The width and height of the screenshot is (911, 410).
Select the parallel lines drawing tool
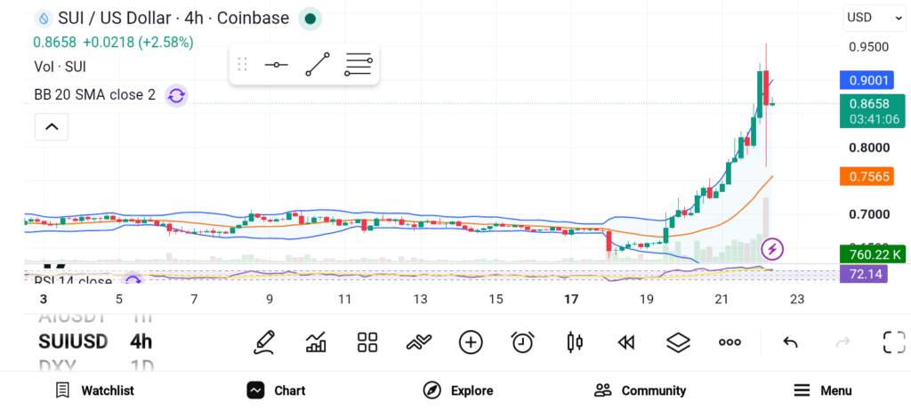tap(359, 64)
